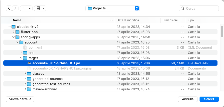Sort by Data di modifica column
This screenshot has width=224, height=107.
128,20
